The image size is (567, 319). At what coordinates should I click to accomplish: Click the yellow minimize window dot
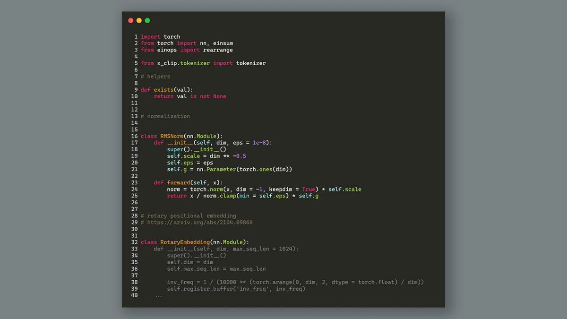139,20
